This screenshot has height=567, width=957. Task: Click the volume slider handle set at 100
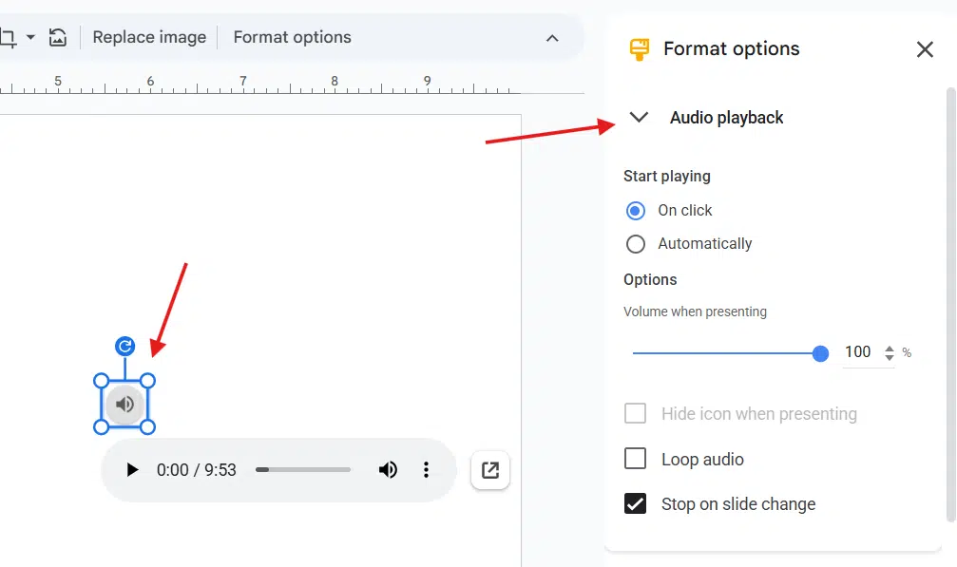point(820,352)
